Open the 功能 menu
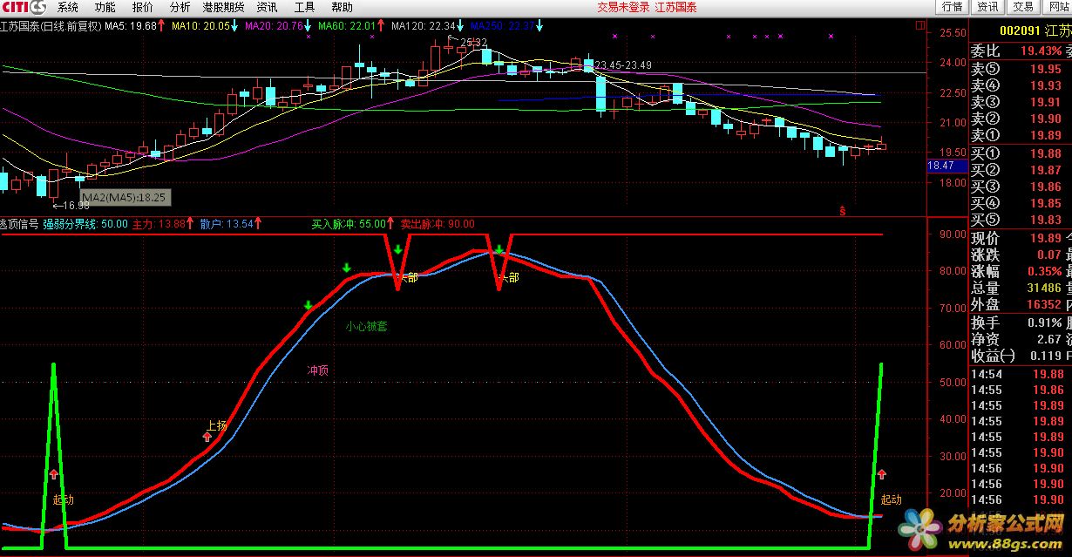This screenshot has width=1072, height=557. click(x=105, y=7)
